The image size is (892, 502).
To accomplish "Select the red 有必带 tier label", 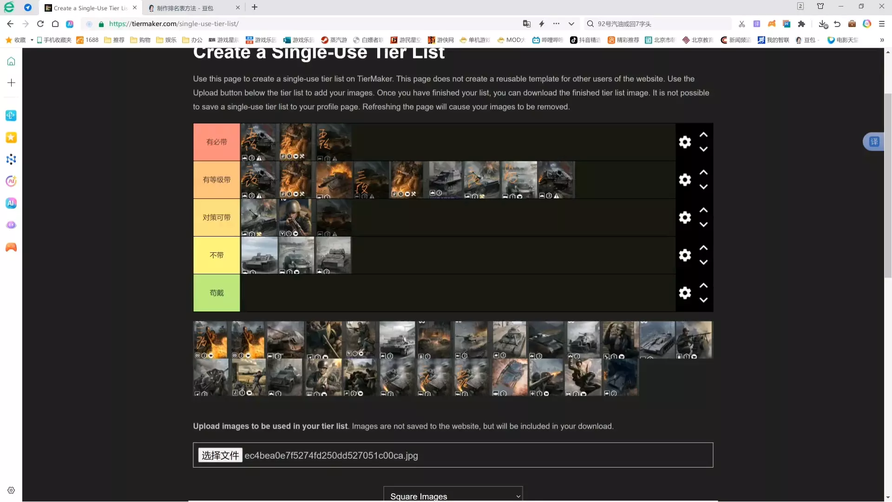I will [x=216, y=142].
